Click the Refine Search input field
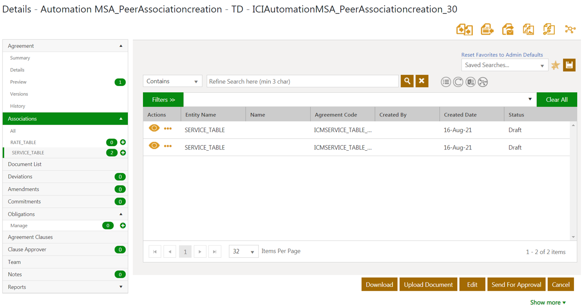This screenshot has width=583, height=308. [302, 82]
